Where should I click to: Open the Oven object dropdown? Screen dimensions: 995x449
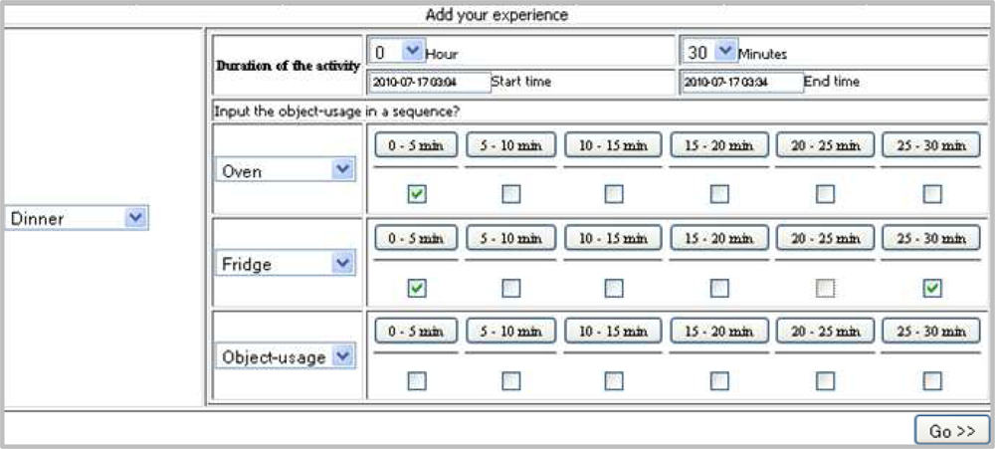pyautogui.click(x=286, y=169)
